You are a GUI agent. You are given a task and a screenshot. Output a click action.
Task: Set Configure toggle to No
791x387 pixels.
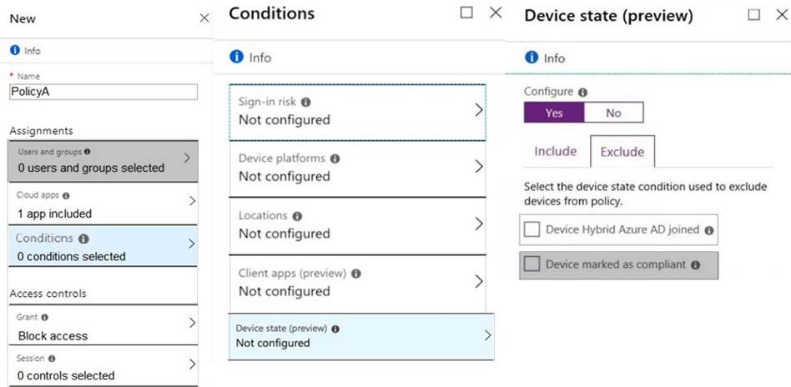[x=613, y=113]
